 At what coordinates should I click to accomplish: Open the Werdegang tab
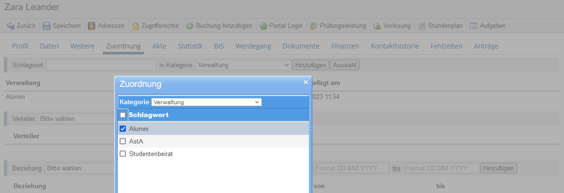tap(253, 46)
